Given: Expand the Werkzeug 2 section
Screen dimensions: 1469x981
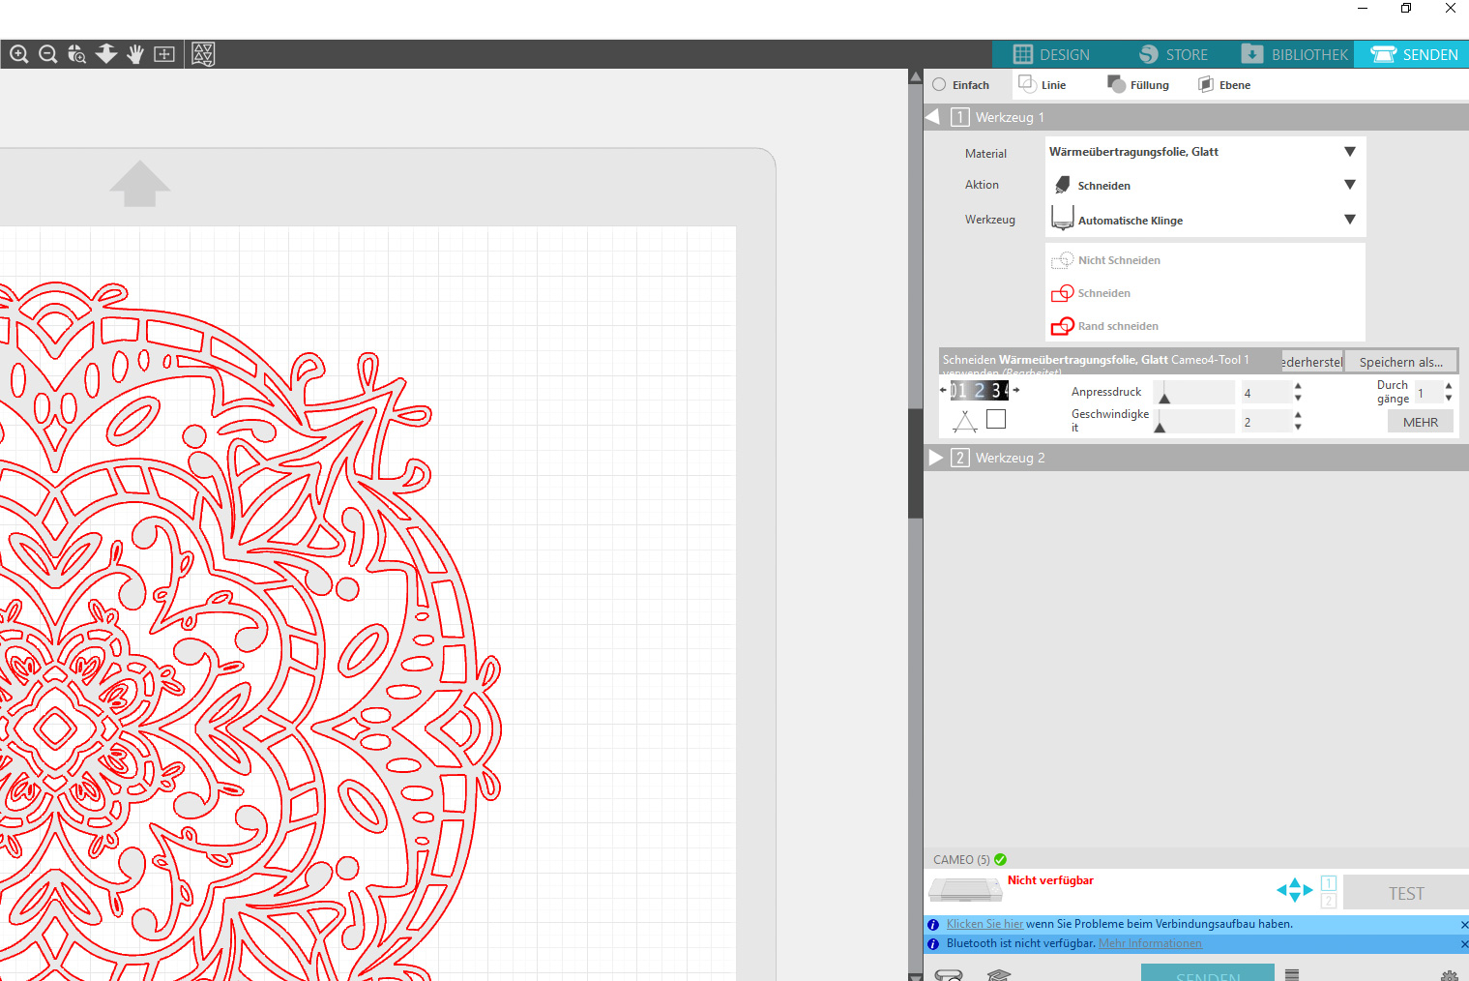Looking at the screenshot, I should pyautogui.click(x=936, y=458).
